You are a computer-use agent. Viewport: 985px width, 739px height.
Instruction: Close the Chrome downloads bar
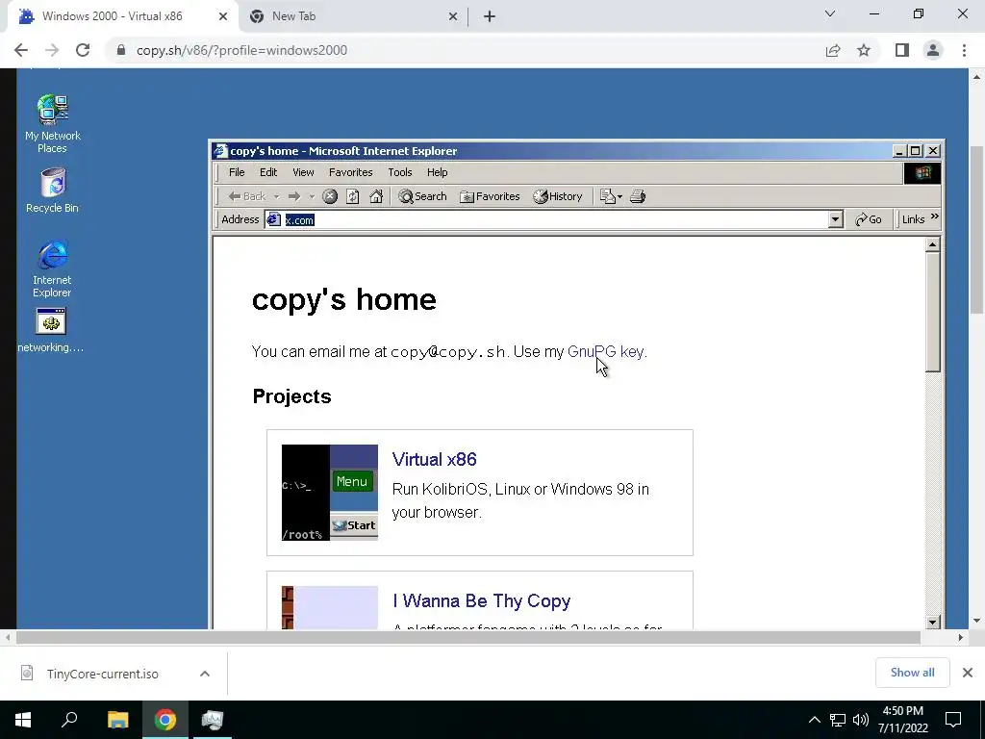pyautogui.click(x=968, y=673)
